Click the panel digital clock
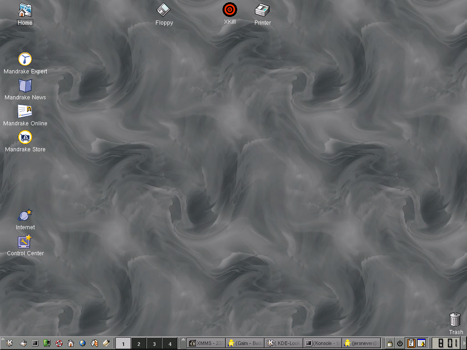The image size is (467, 350). coord(446,344)
